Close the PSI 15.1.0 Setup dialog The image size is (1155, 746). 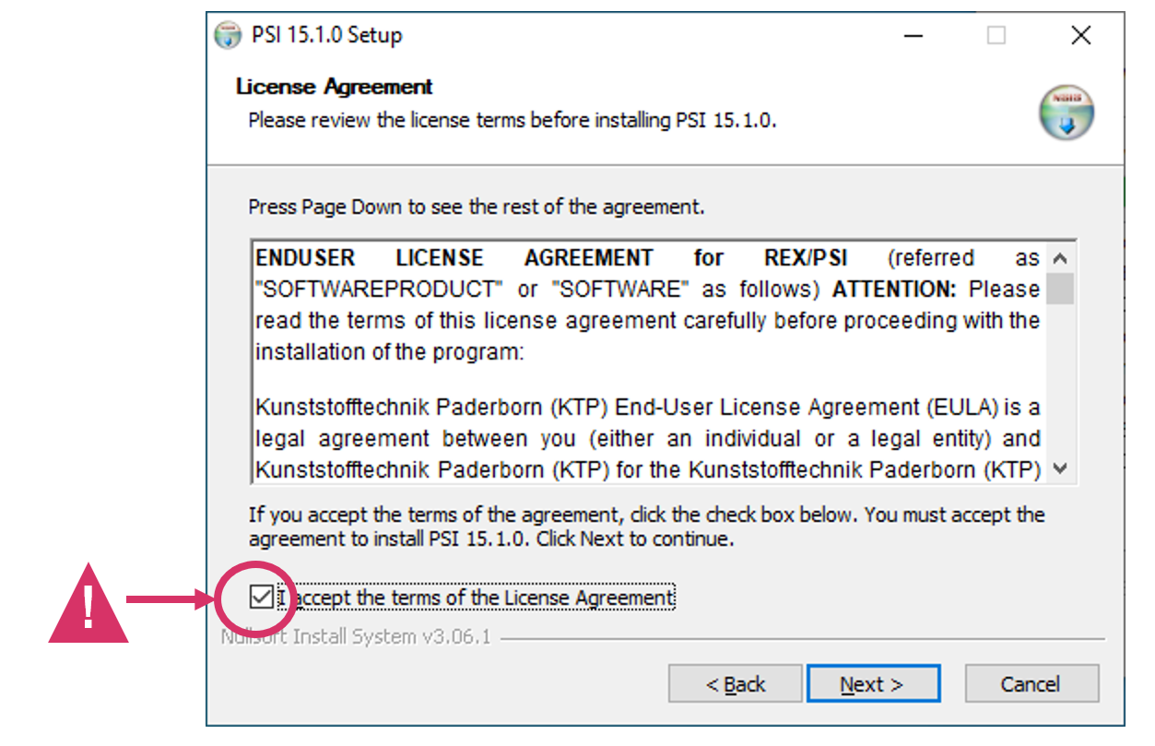1081,36
